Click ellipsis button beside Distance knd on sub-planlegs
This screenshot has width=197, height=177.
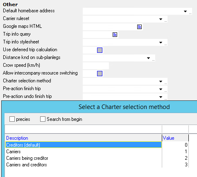153,60
